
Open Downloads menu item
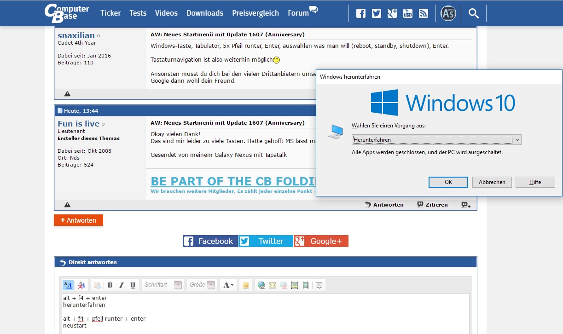click(x=205, y=13)
